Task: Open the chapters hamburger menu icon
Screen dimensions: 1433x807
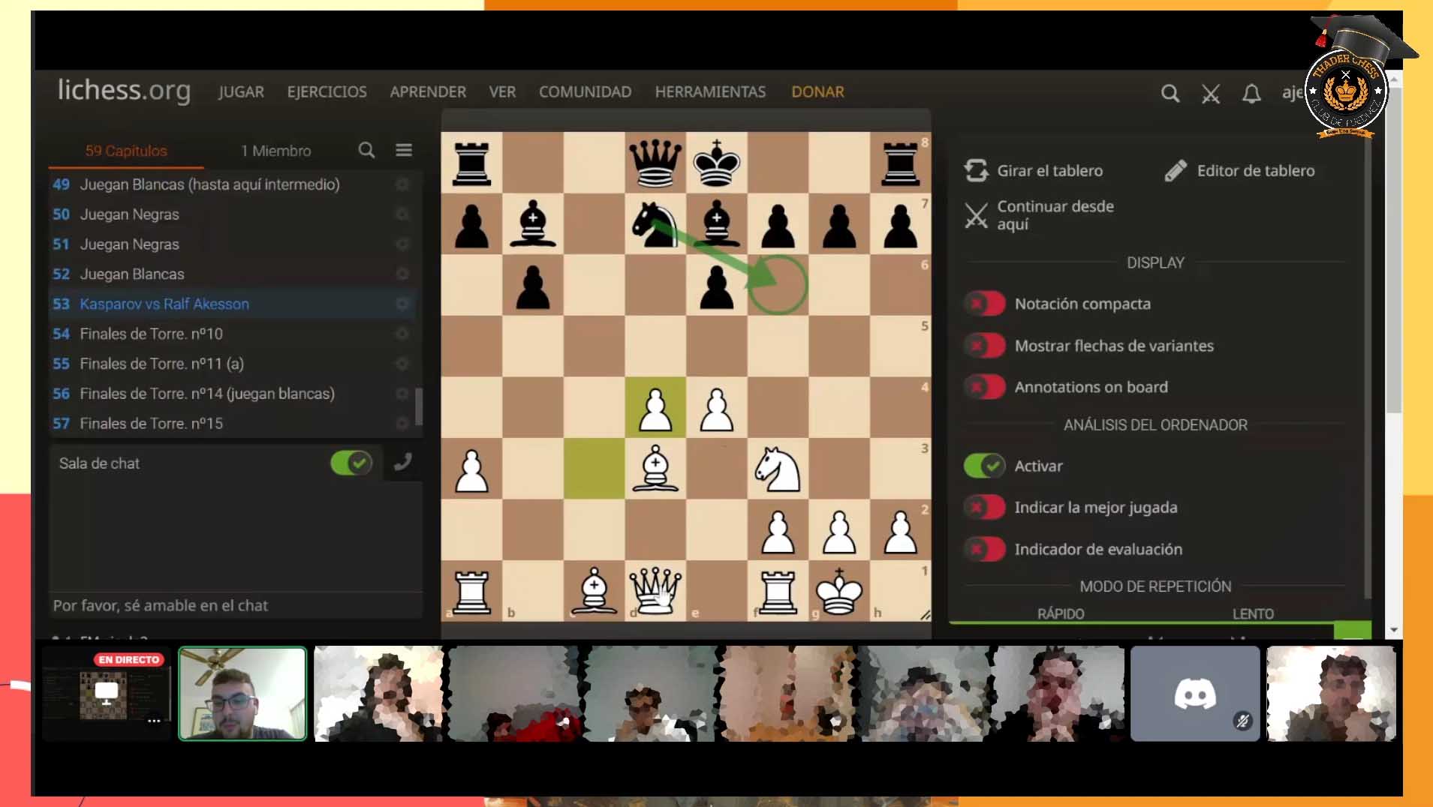Action: pyautogui.click(x=404, y=150)
